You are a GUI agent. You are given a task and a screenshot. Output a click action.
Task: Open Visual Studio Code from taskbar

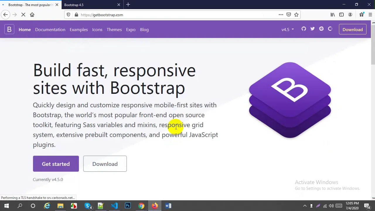point(114,206)
